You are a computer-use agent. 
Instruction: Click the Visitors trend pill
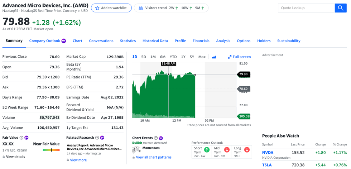coord(171,8)
